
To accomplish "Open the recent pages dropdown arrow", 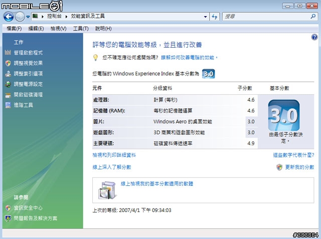I will point(28,17).
